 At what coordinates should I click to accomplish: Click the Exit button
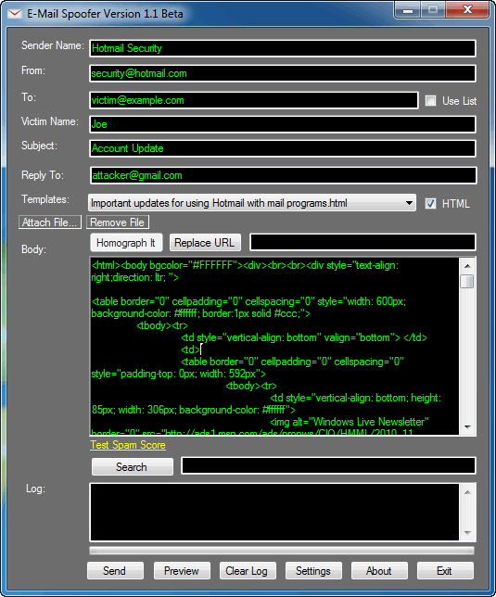445,571
